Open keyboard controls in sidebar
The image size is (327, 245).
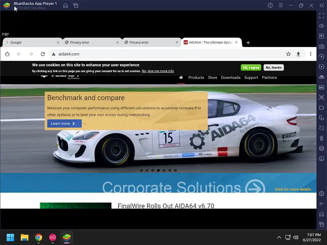322,46
